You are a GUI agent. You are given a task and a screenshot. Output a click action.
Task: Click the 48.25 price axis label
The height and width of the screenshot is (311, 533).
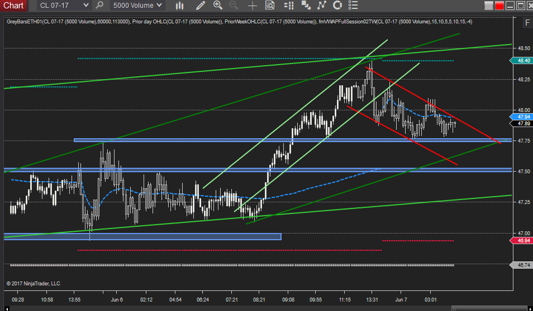pos(524,79)
